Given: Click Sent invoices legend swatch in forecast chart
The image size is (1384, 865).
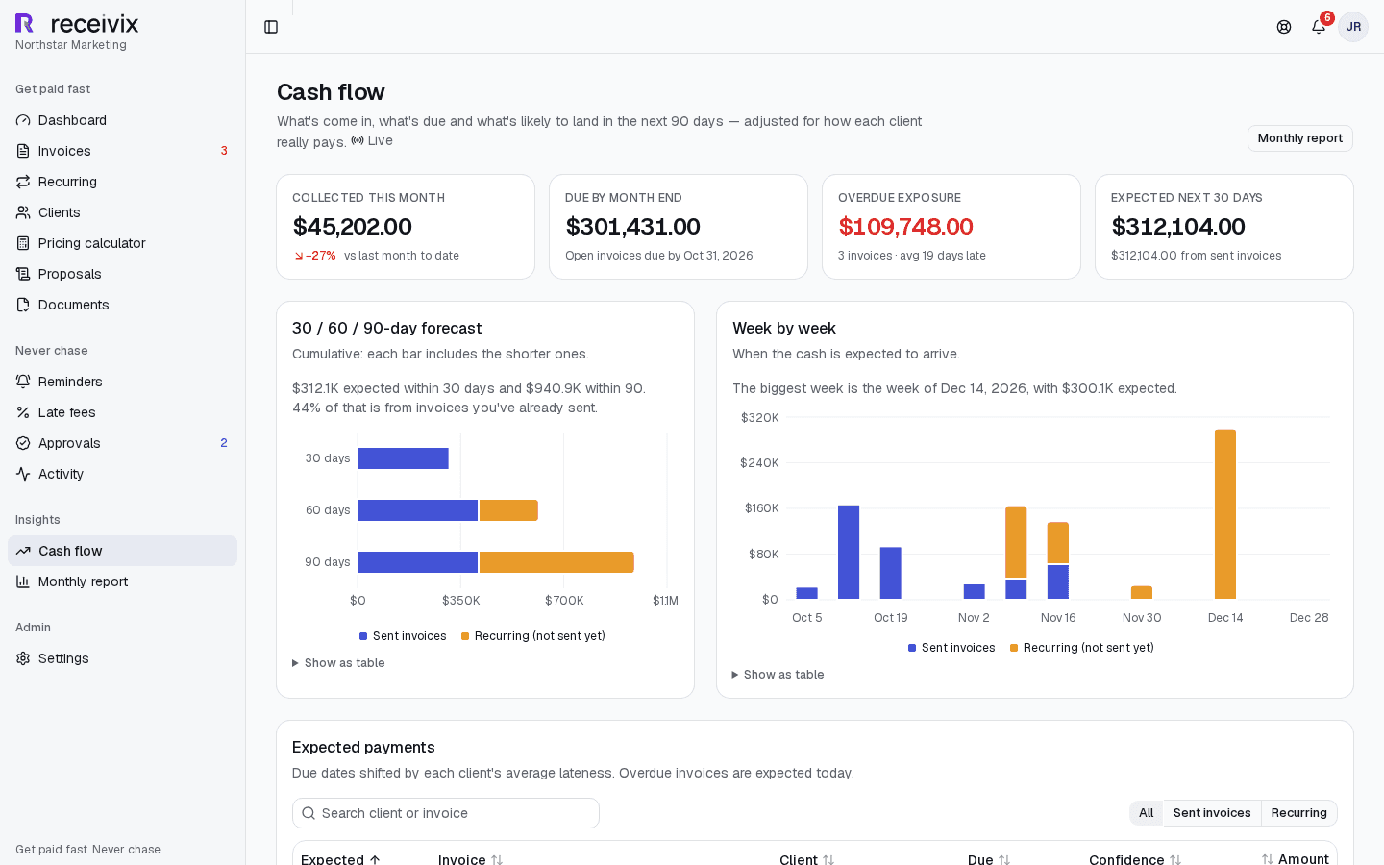Looking at the screenshot, I should click(x=363, y=636).
